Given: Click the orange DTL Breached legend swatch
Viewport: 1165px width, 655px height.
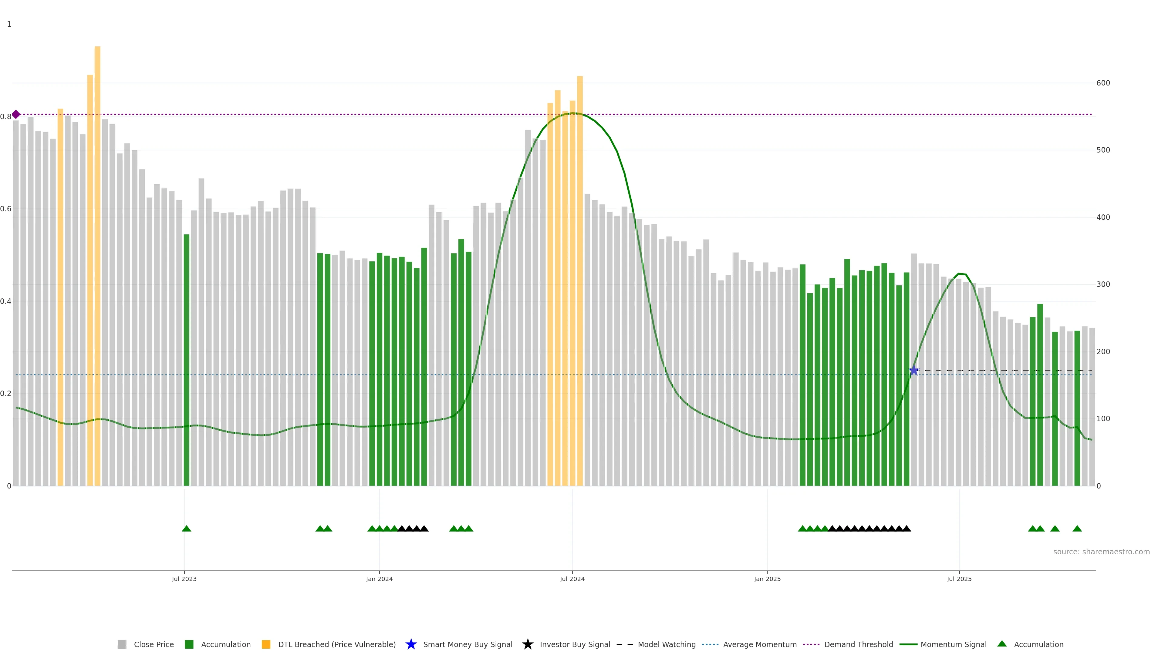Looking at the screenshot, I should click(x=266, y=644).
